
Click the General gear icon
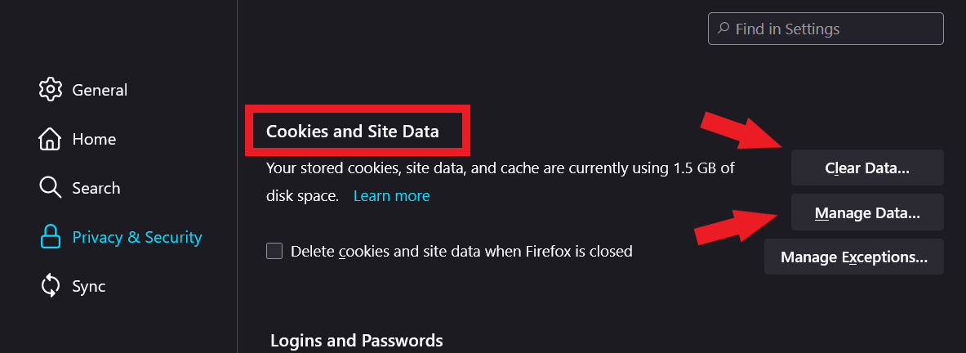click(x=51, y=90)
